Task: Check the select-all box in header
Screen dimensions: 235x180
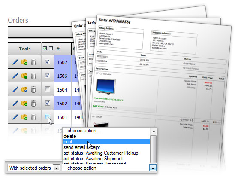Action: coord(45,49)
